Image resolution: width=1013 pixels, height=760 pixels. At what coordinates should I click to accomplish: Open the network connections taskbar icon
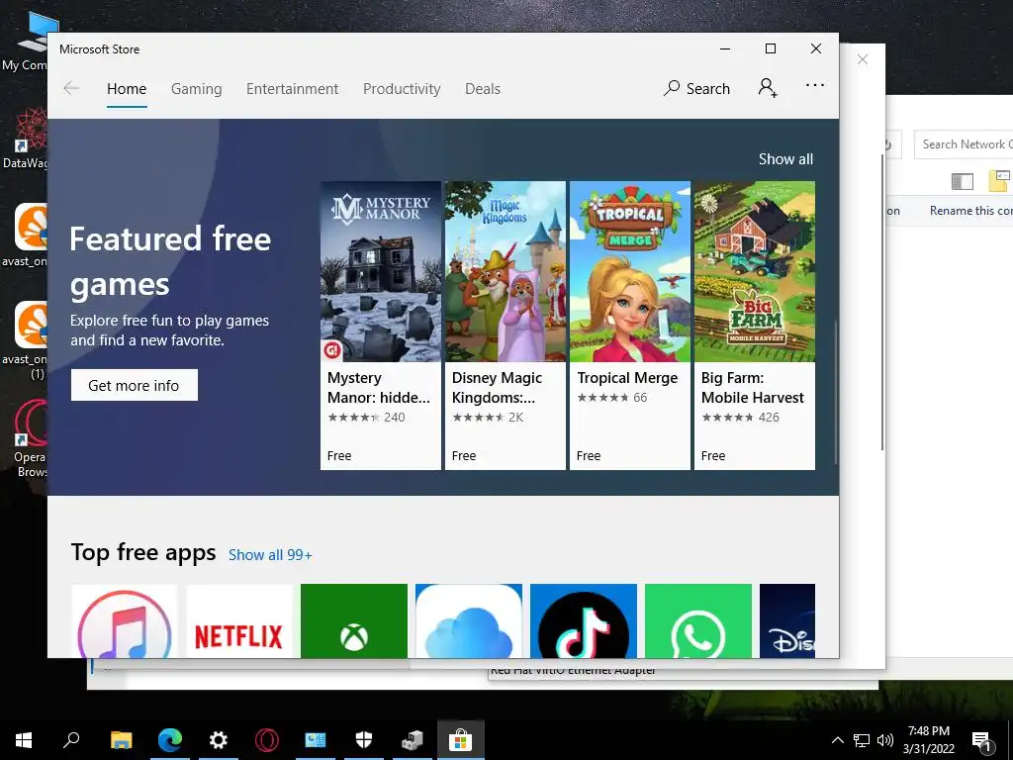(x=413, y=740)
